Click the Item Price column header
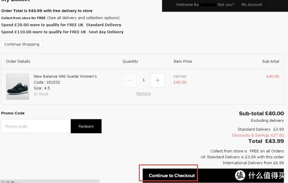Image resolution: width=288 pixels, height=183 pixels. coord(183,62)
